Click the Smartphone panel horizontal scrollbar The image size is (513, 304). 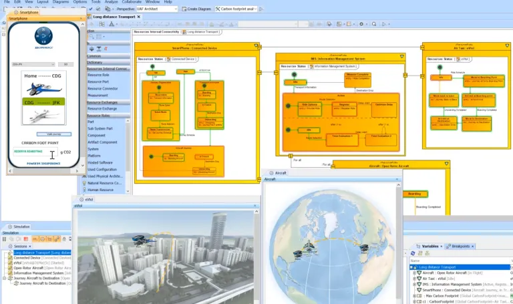point(43,171)
